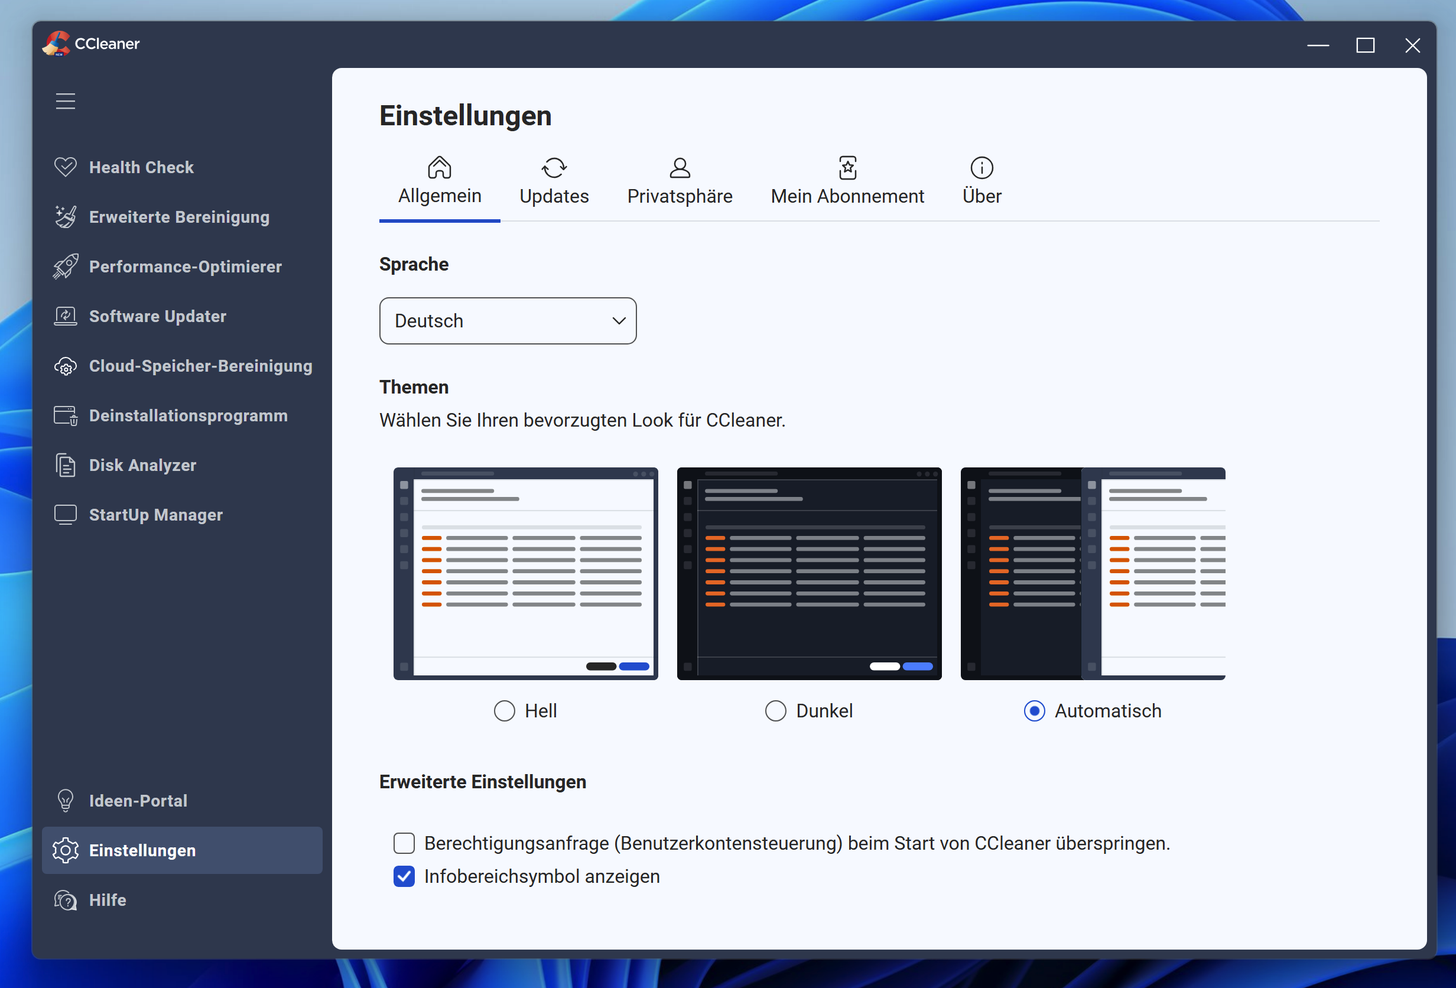This screenshot has width=1456, height=988.
Task: Open Software Updater laptop icon
Action: click(x=65, y=316)
